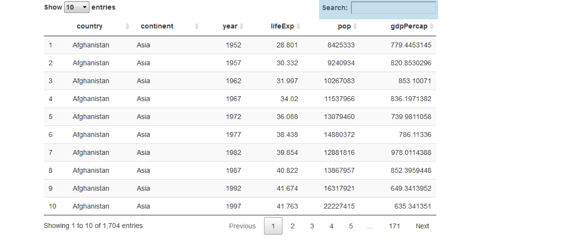Viewport: 571px width, 245px height.
Task: Click gdpPercap value 836.1971382
Action: (411, 98)
